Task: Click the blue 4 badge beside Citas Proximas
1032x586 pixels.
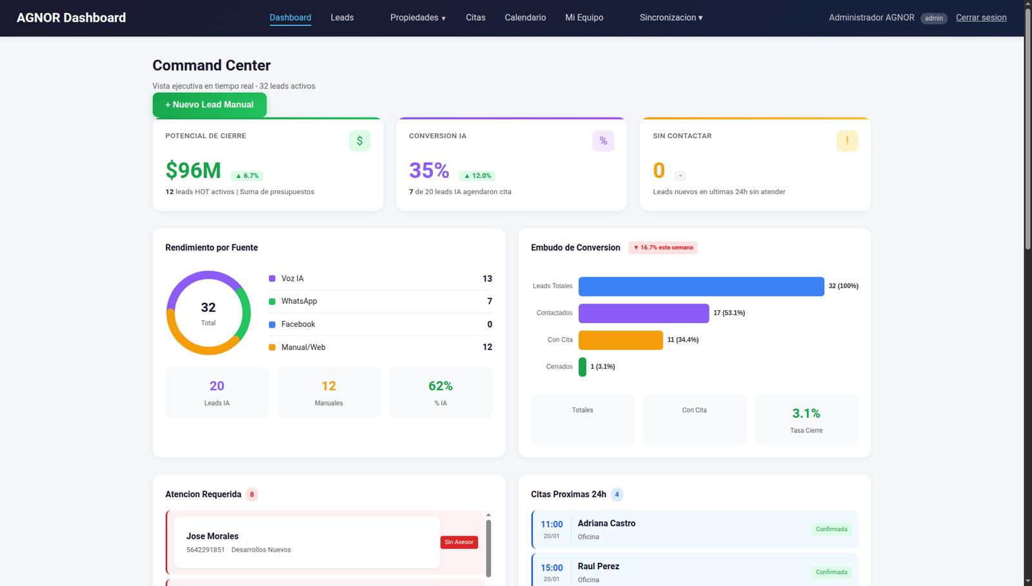Action: point(617,494)
